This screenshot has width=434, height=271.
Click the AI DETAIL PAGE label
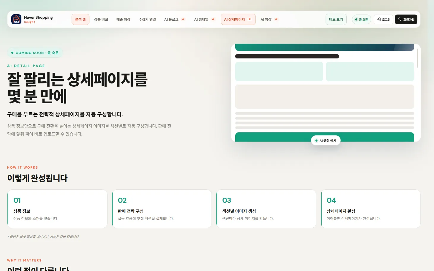click(x=26, y=66)
